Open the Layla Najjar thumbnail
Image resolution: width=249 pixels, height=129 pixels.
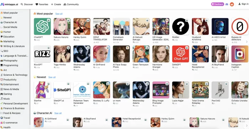click(181, 90)
